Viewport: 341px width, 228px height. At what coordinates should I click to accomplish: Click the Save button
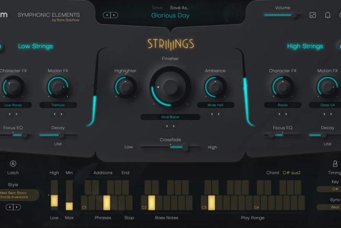[x=157, y=8]
